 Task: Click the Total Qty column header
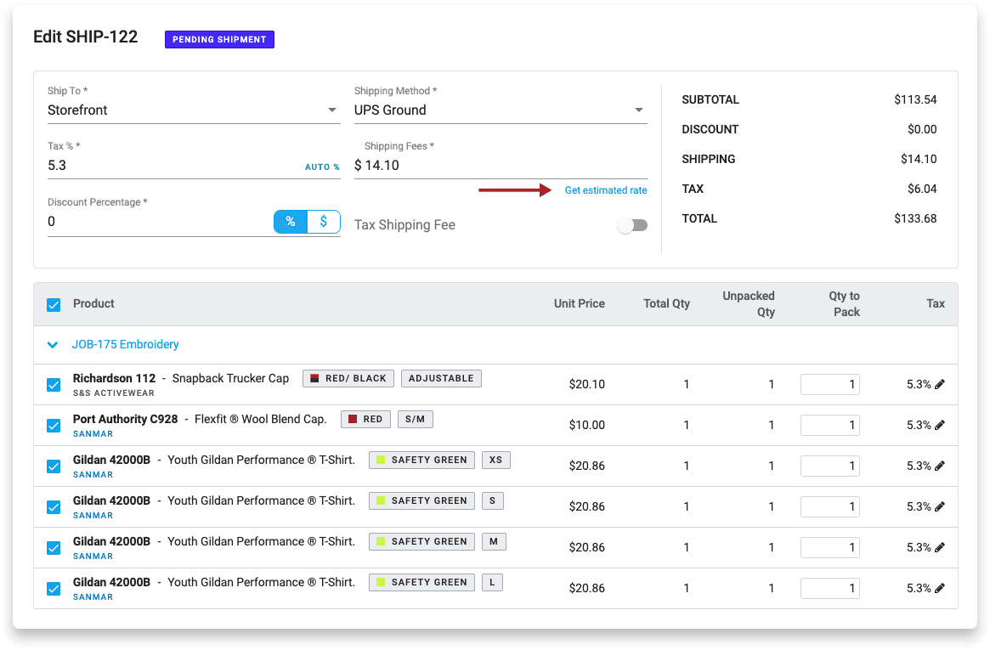(x=666, y=303)
